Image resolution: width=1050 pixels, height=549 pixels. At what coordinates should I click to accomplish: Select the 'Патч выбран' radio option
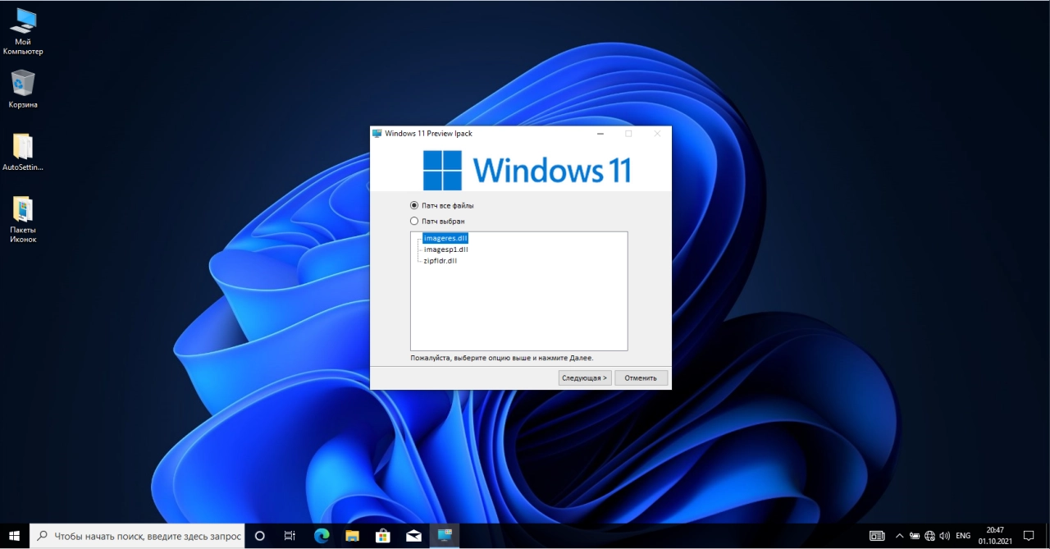click(x=438, y=221)
